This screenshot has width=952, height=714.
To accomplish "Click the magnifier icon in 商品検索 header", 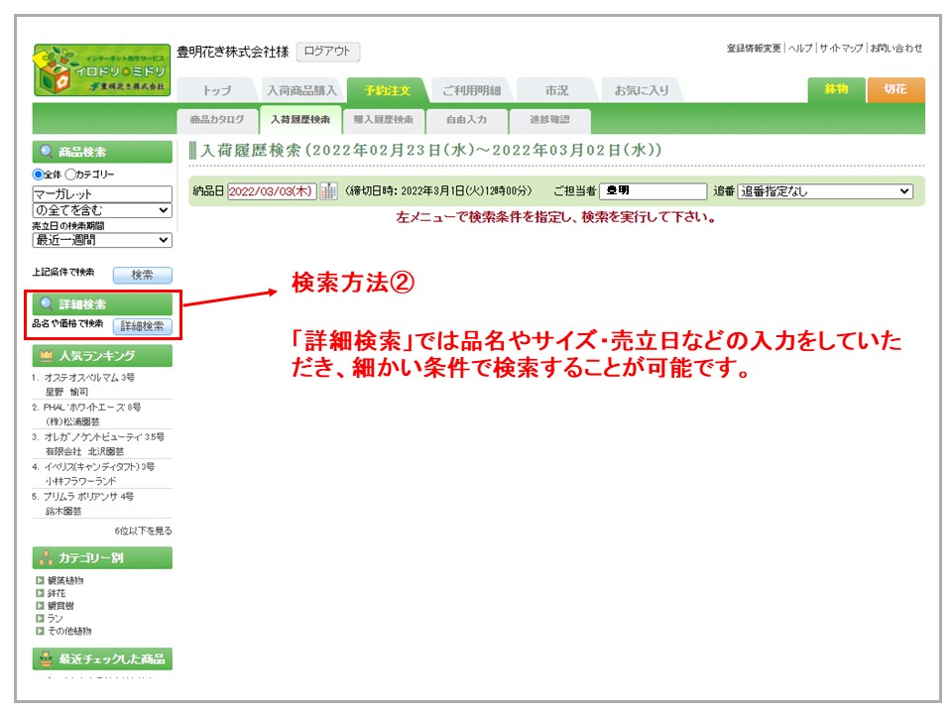I will tap(46, 152).
